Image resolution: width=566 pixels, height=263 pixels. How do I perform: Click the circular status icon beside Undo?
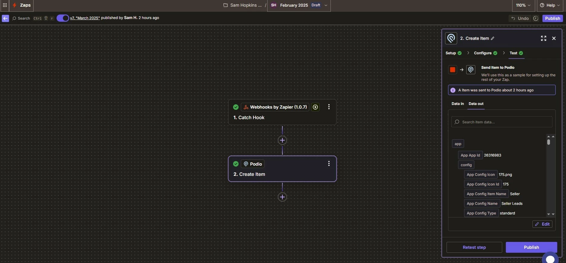tap(536, 18)
